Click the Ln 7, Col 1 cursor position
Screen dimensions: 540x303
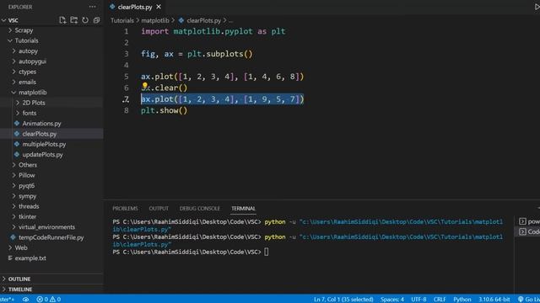click(343, 300)
